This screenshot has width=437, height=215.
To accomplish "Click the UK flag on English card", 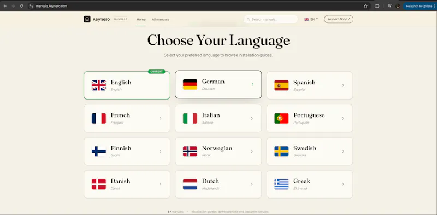I will [99, 85].
